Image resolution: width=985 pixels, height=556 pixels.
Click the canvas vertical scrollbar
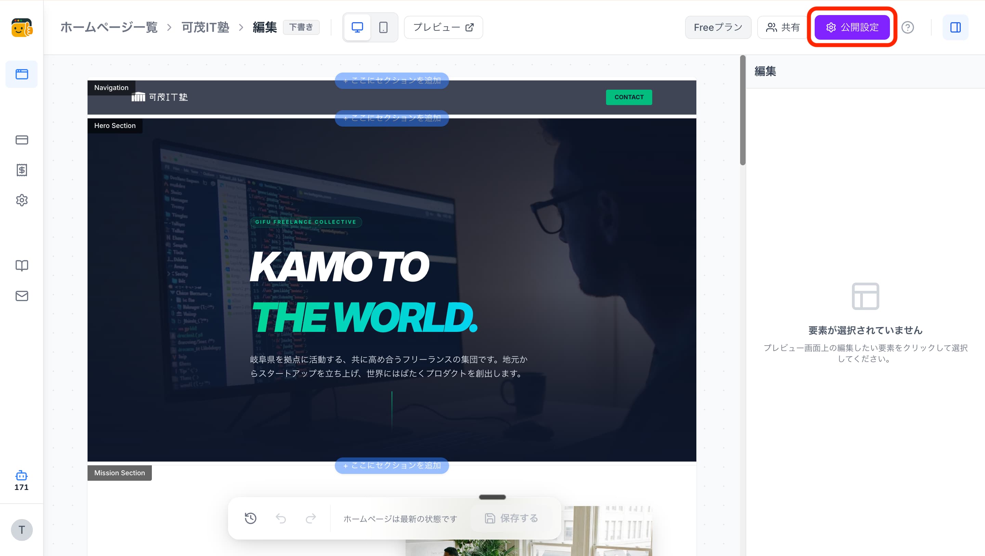(743, 110)
